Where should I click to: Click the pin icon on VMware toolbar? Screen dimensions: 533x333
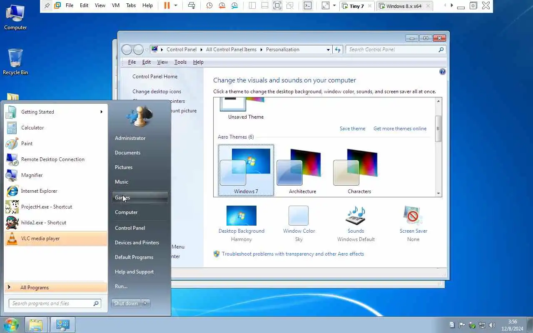pos(47,5)
